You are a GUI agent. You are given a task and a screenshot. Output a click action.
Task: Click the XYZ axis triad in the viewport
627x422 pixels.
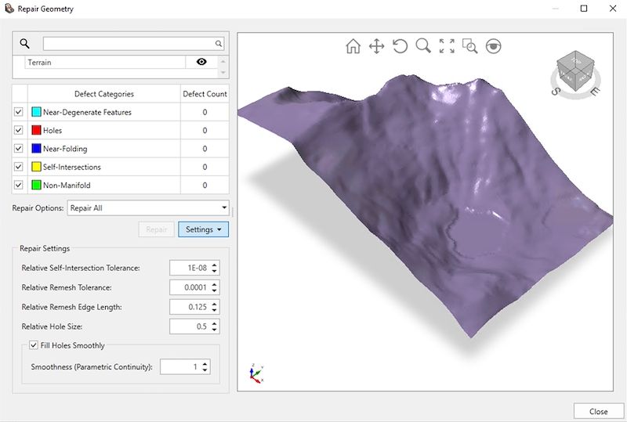[256, 374]
